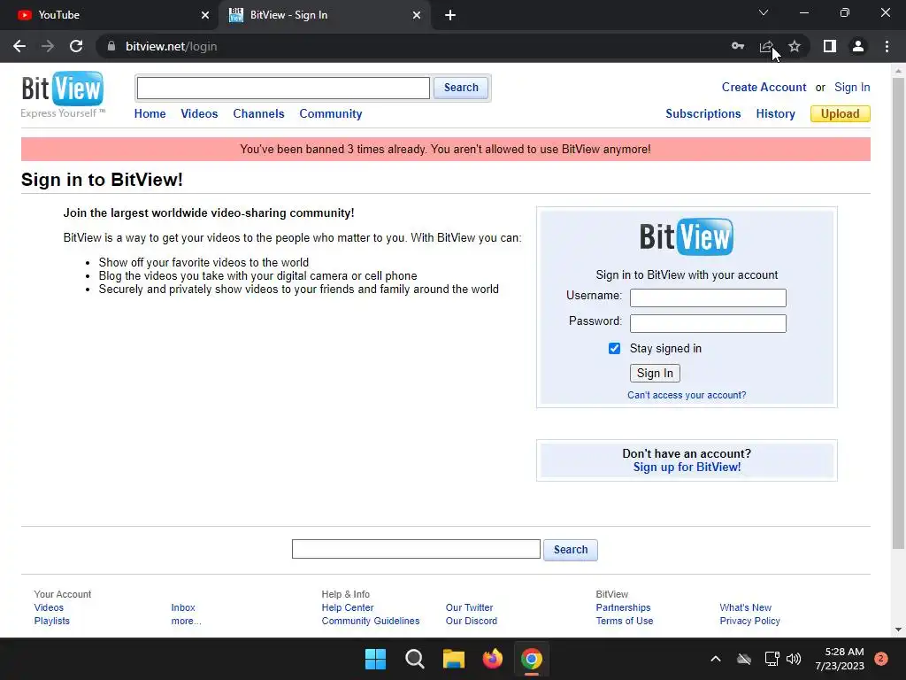906x680 pixels.
Task: Open the saved passwords key icon
Action: pyautogui.click(x=738, y=46)
